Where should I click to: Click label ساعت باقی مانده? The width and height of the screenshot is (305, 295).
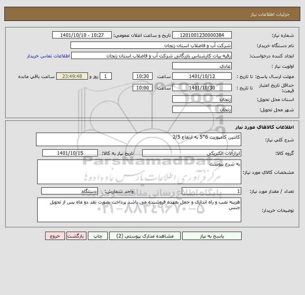(36, 76)
